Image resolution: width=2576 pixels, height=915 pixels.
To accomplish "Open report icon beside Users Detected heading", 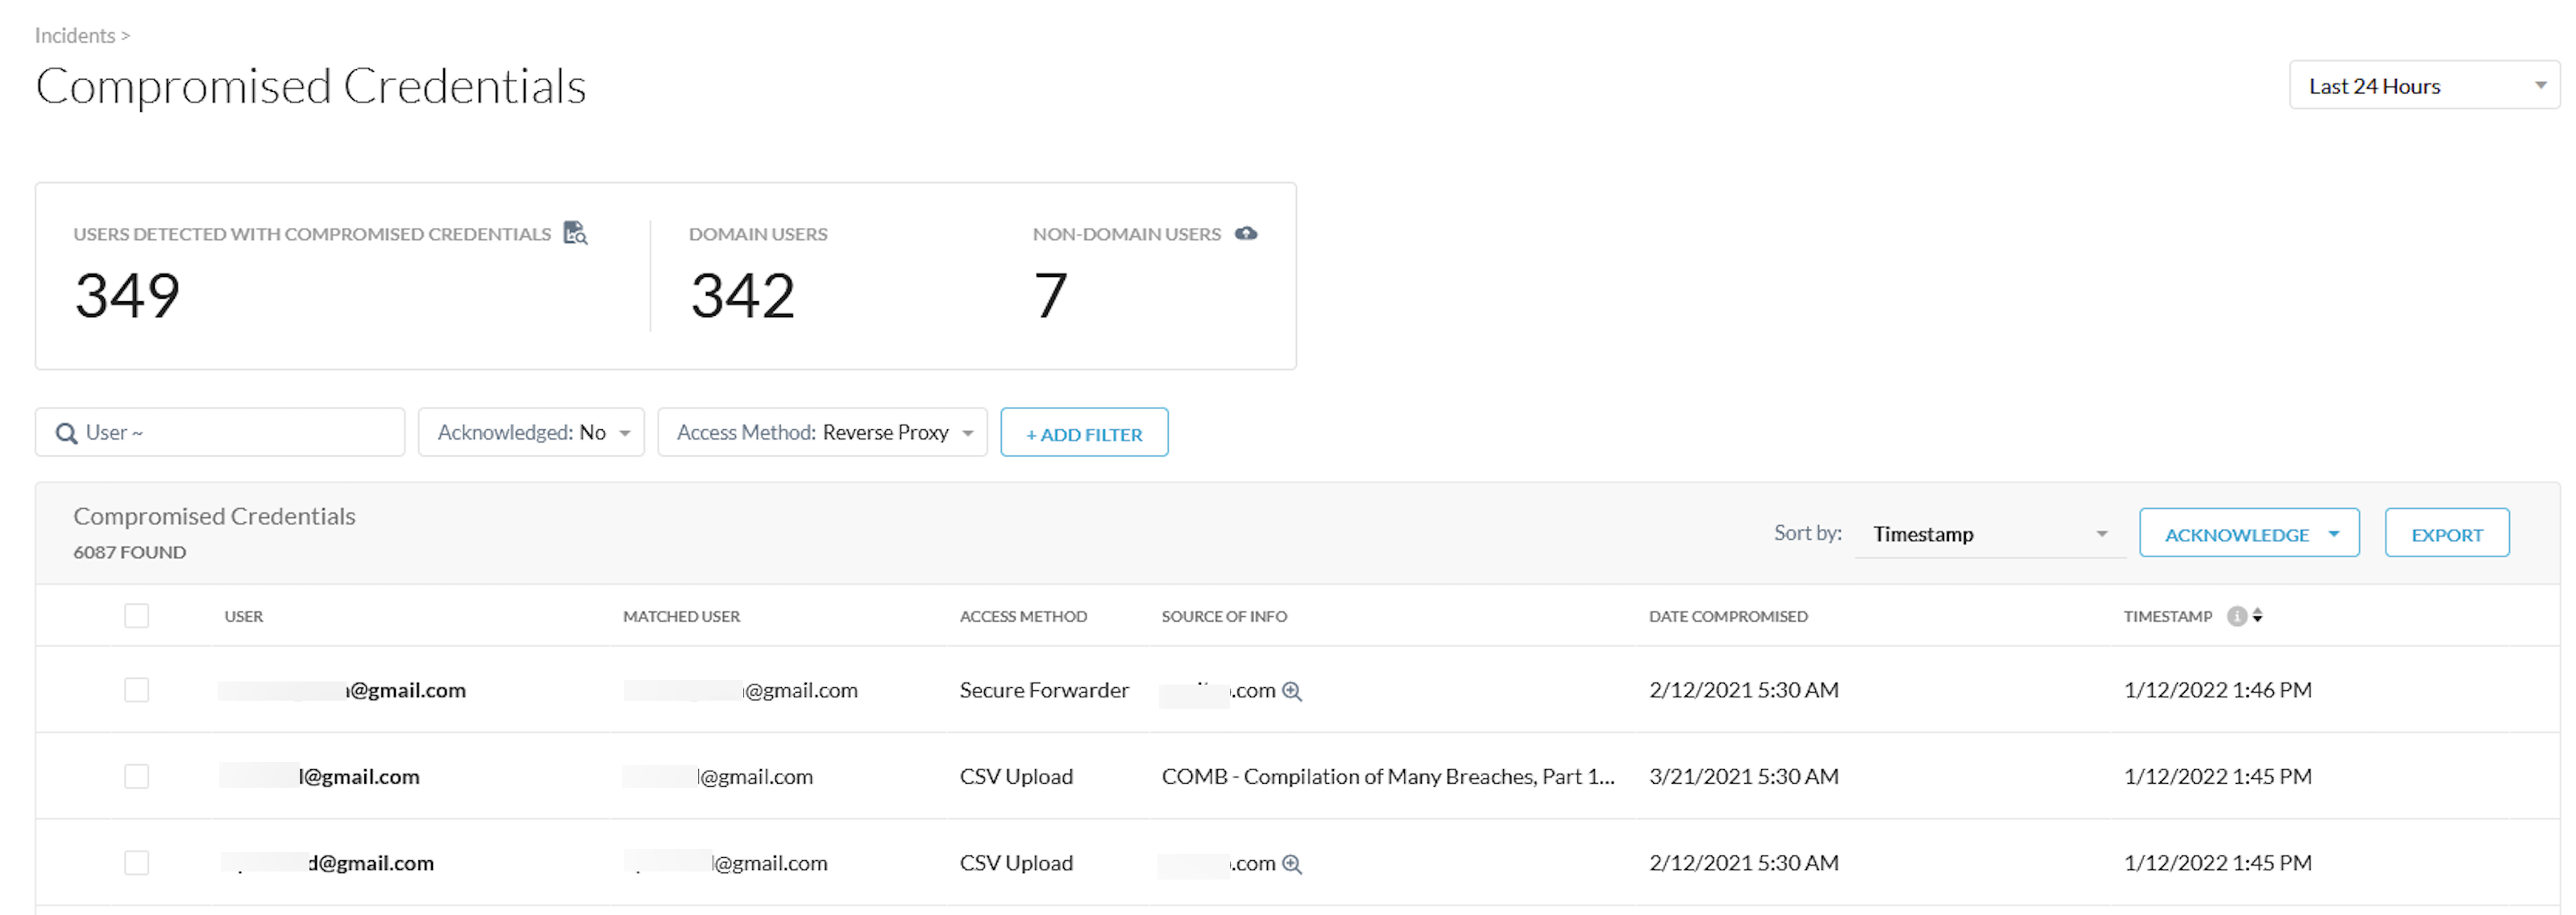I will pyautogui.click(x=575, y=233).
